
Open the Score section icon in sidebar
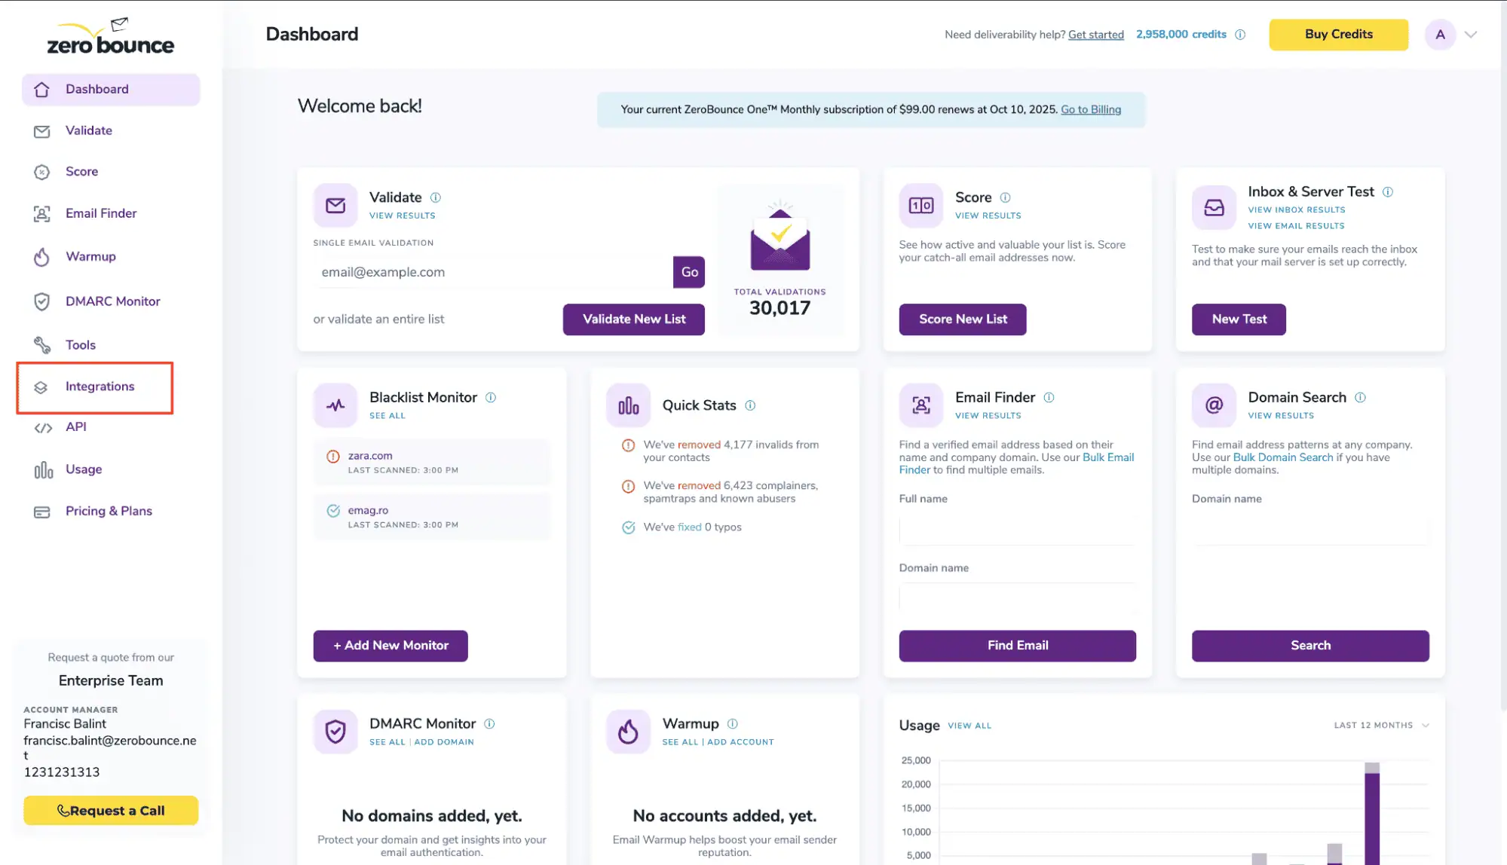(x=42, y=171)
